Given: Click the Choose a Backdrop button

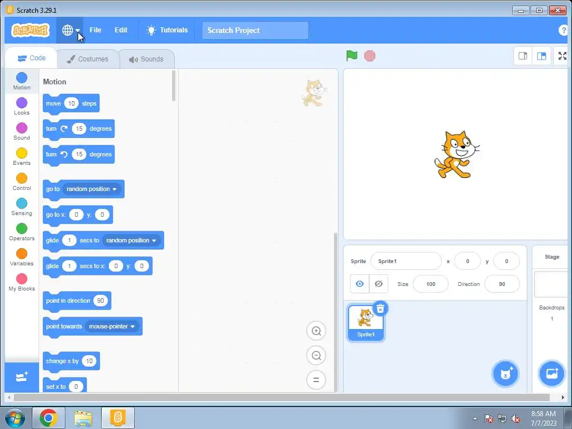Looking at the screenshot, I should pos(551,374).
